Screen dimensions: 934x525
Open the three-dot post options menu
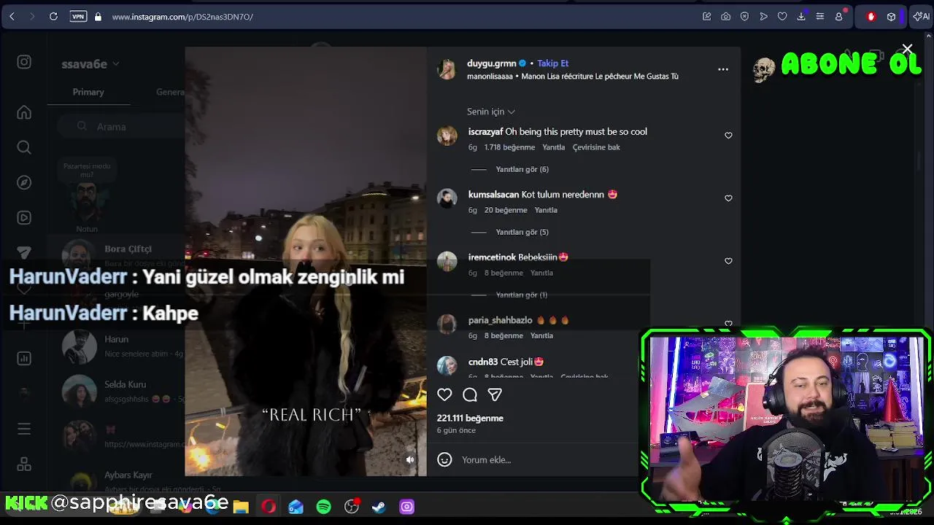(x=723, y=69)
